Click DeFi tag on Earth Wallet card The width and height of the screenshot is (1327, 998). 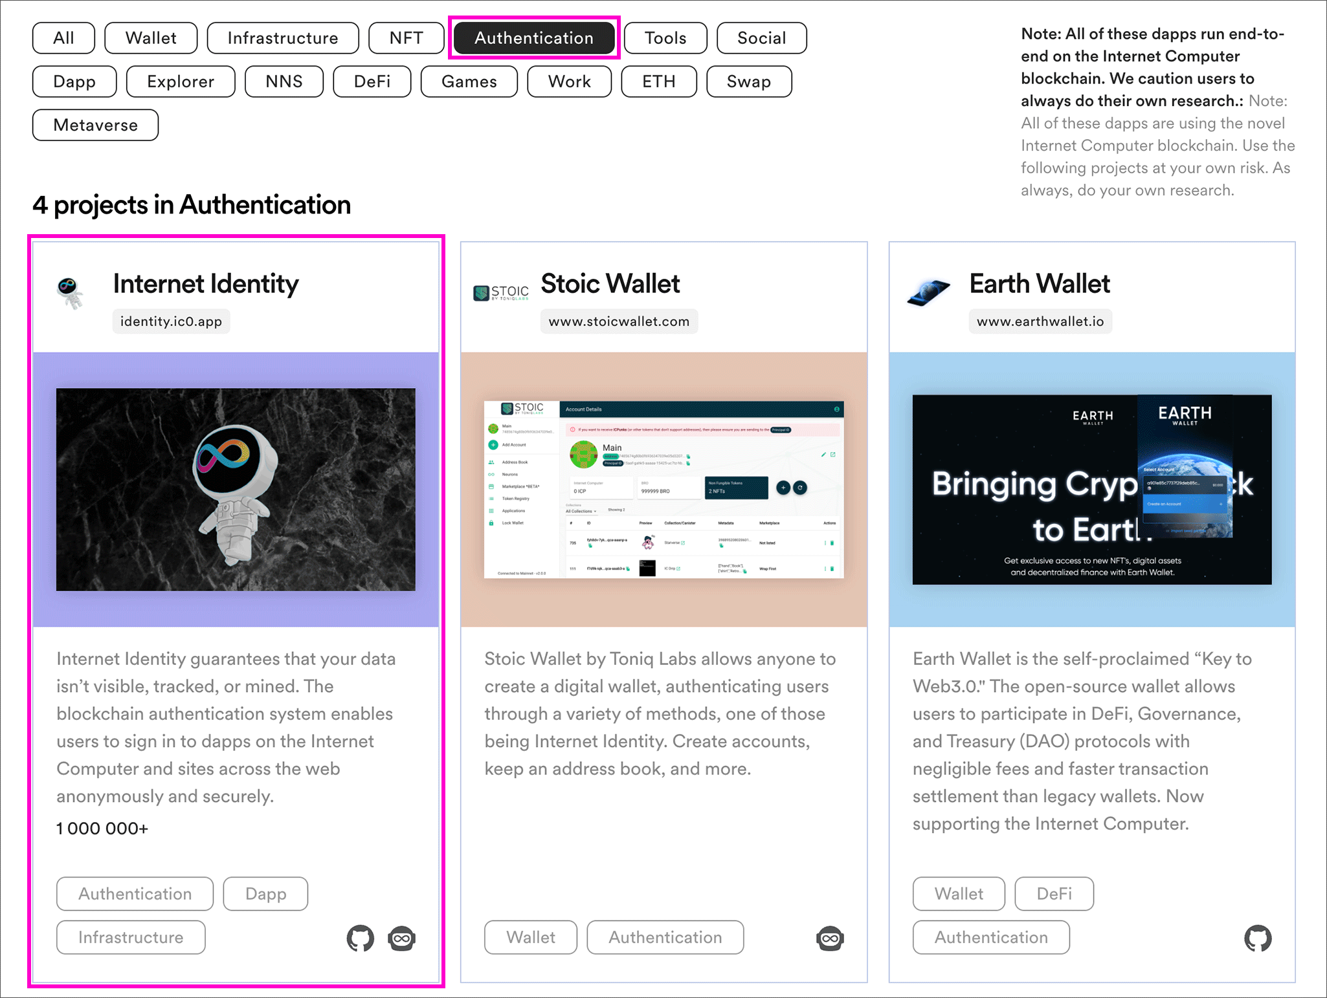coord(1054,894)
